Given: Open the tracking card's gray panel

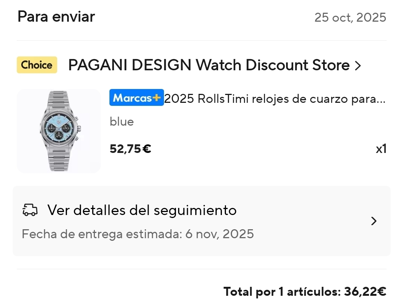Looking at the screenshot, I should tap(202, 221).
